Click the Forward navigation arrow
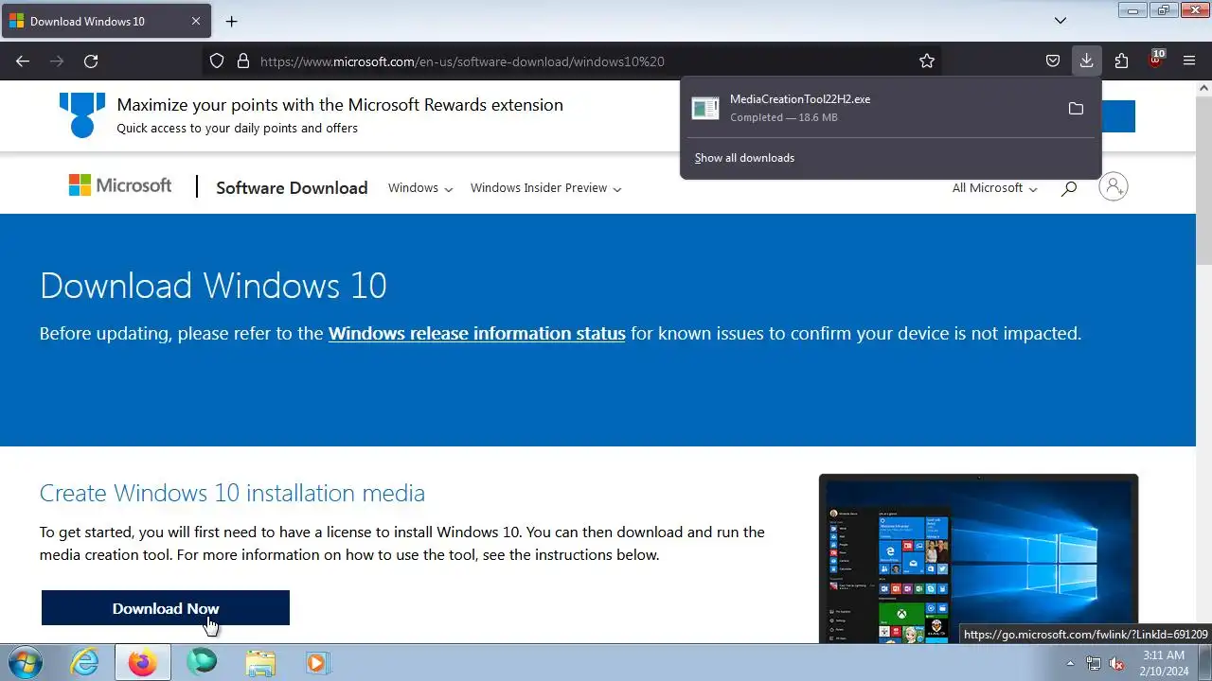This screenshot has height=681, width=1212. tap(57, 61)
